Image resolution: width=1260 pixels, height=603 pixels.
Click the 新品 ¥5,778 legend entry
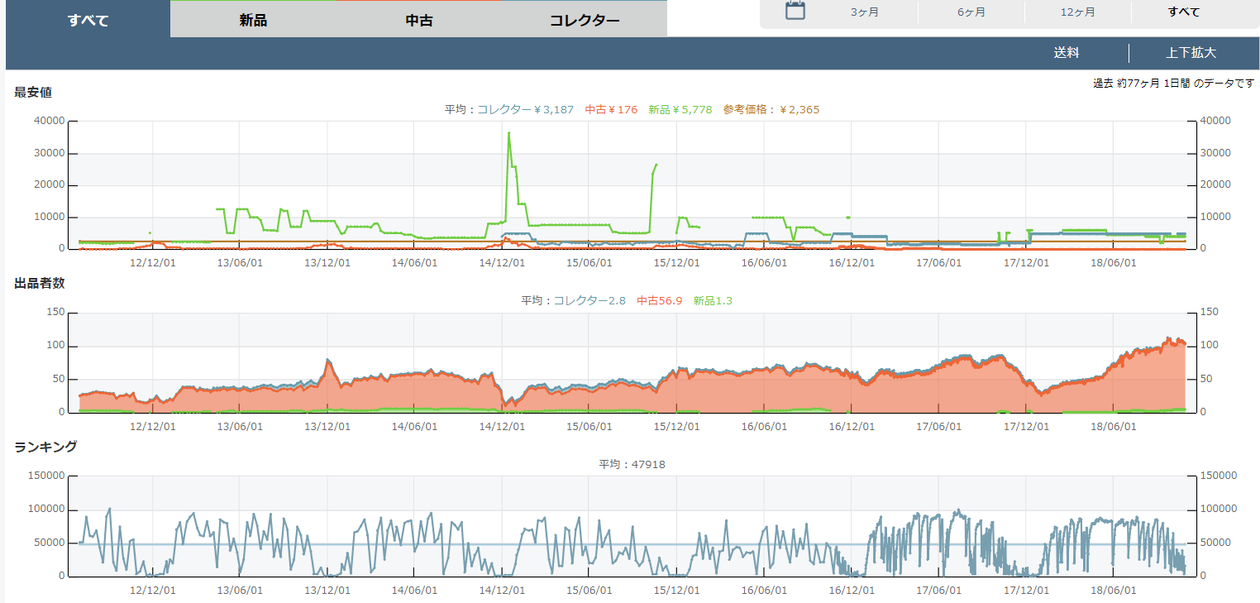coord(680,109)
